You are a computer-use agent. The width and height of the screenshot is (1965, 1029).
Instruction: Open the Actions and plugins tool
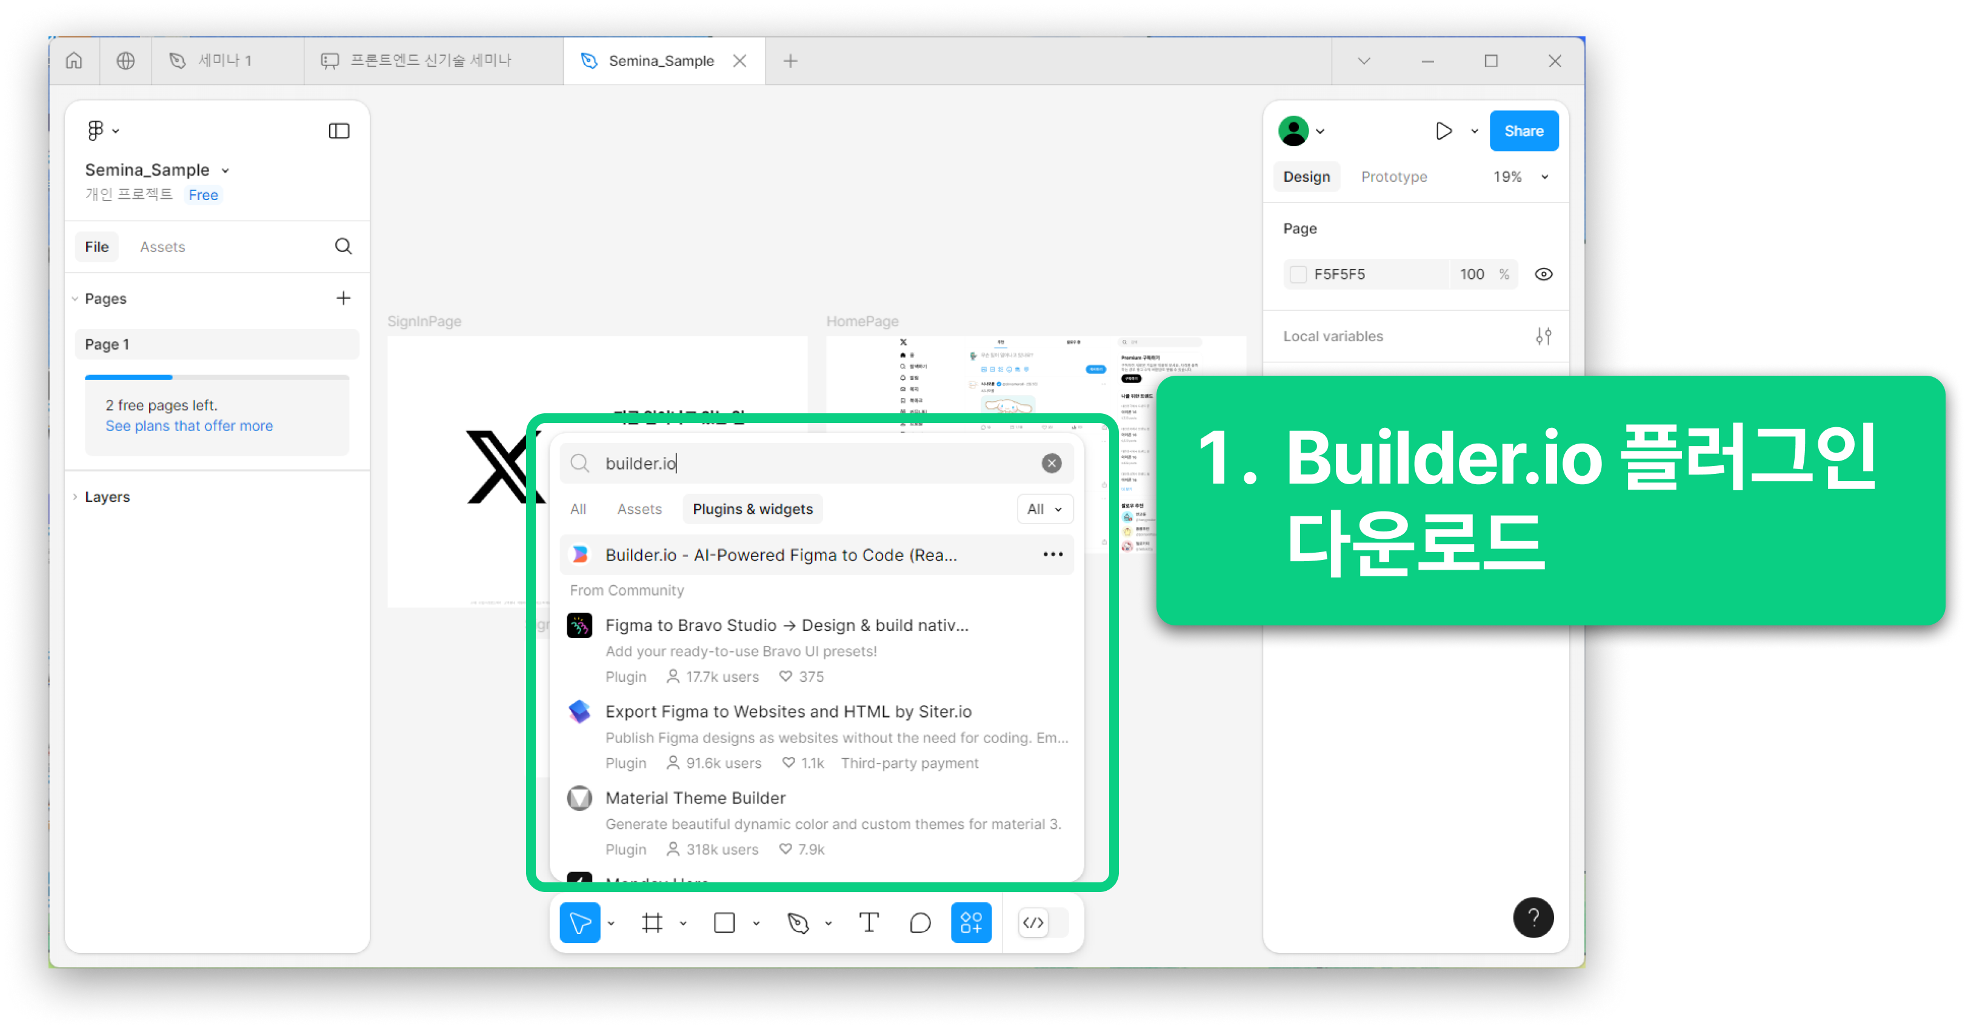971,922
